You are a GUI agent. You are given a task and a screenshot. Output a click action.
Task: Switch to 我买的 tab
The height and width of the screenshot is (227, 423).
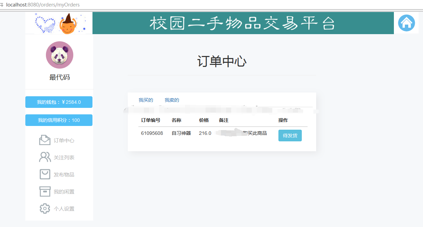pyautogui.click(x=146, y=100)
